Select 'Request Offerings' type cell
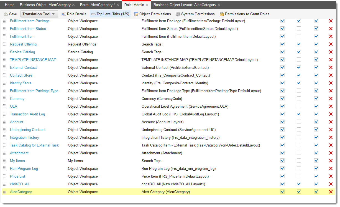Viewport: 340px width, 207px height. (x=82, y=44)
